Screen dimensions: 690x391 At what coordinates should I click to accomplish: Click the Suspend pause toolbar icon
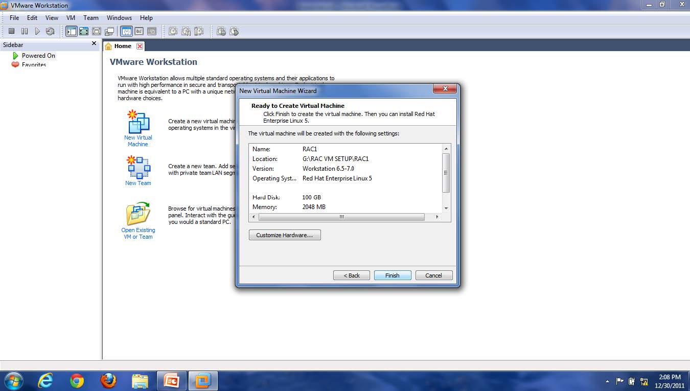[24, 31]
